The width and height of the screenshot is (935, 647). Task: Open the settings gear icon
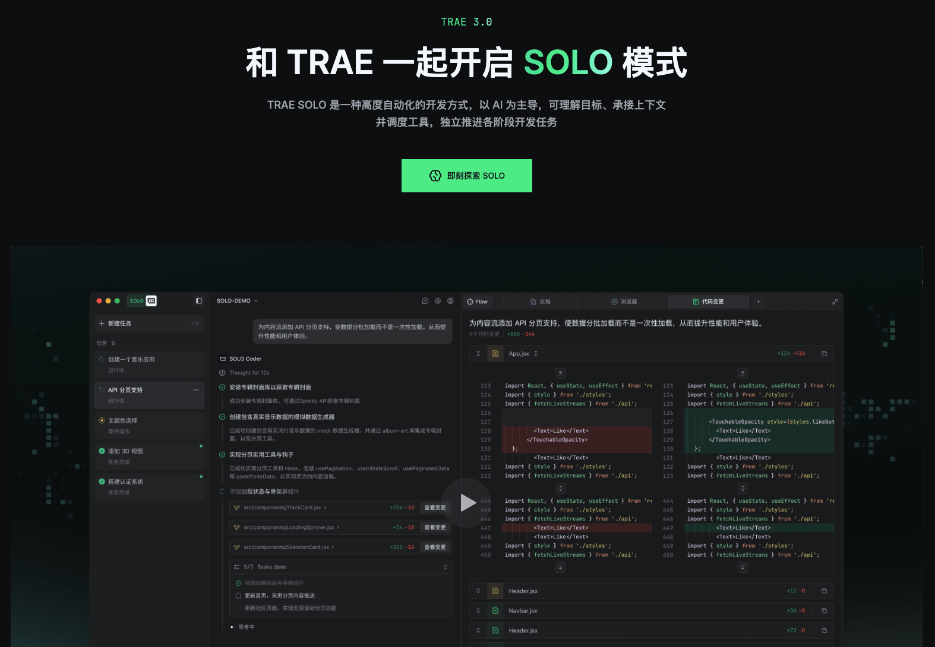pos(438,301)
